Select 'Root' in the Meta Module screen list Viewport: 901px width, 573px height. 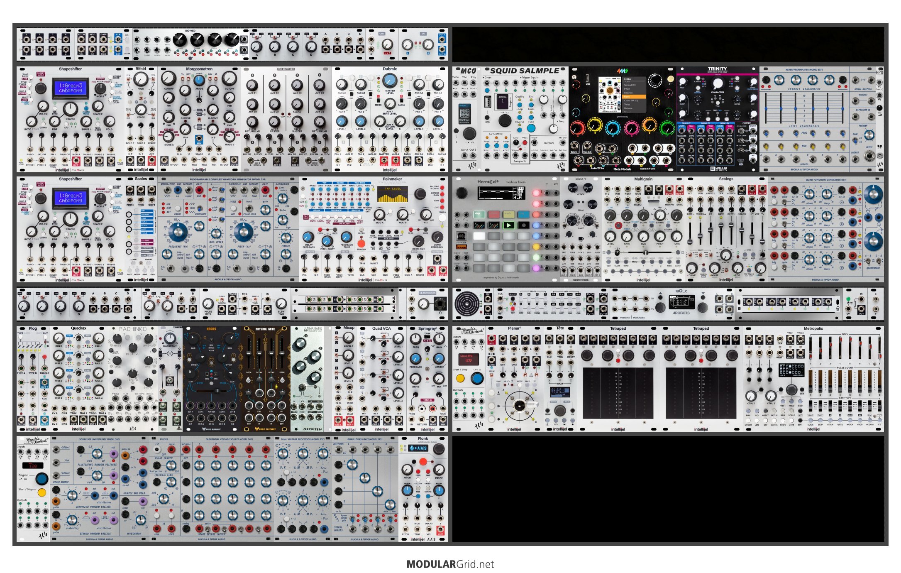coord(634,97)
